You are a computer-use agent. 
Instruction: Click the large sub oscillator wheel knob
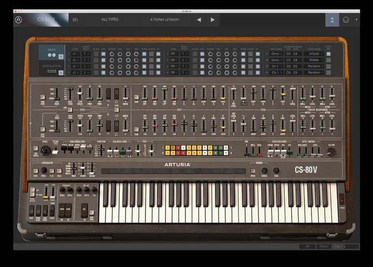coord(45,151)
